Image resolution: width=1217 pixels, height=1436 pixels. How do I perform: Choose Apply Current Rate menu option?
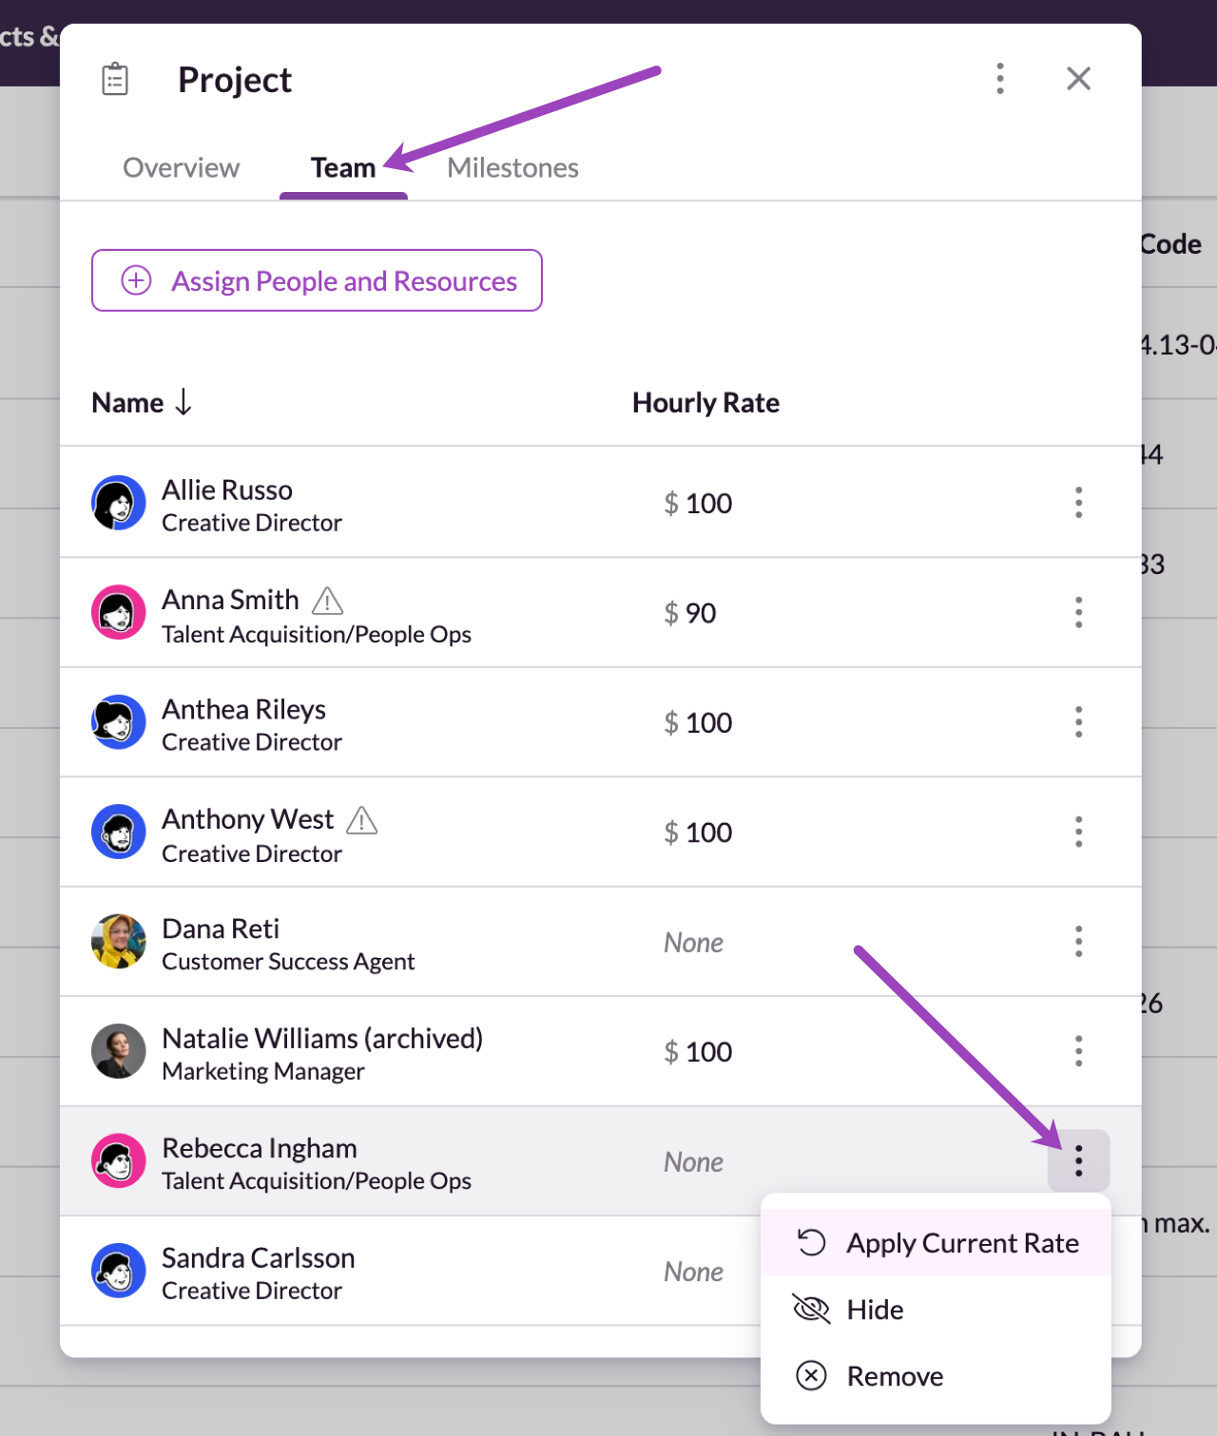tap(936, 1243)
